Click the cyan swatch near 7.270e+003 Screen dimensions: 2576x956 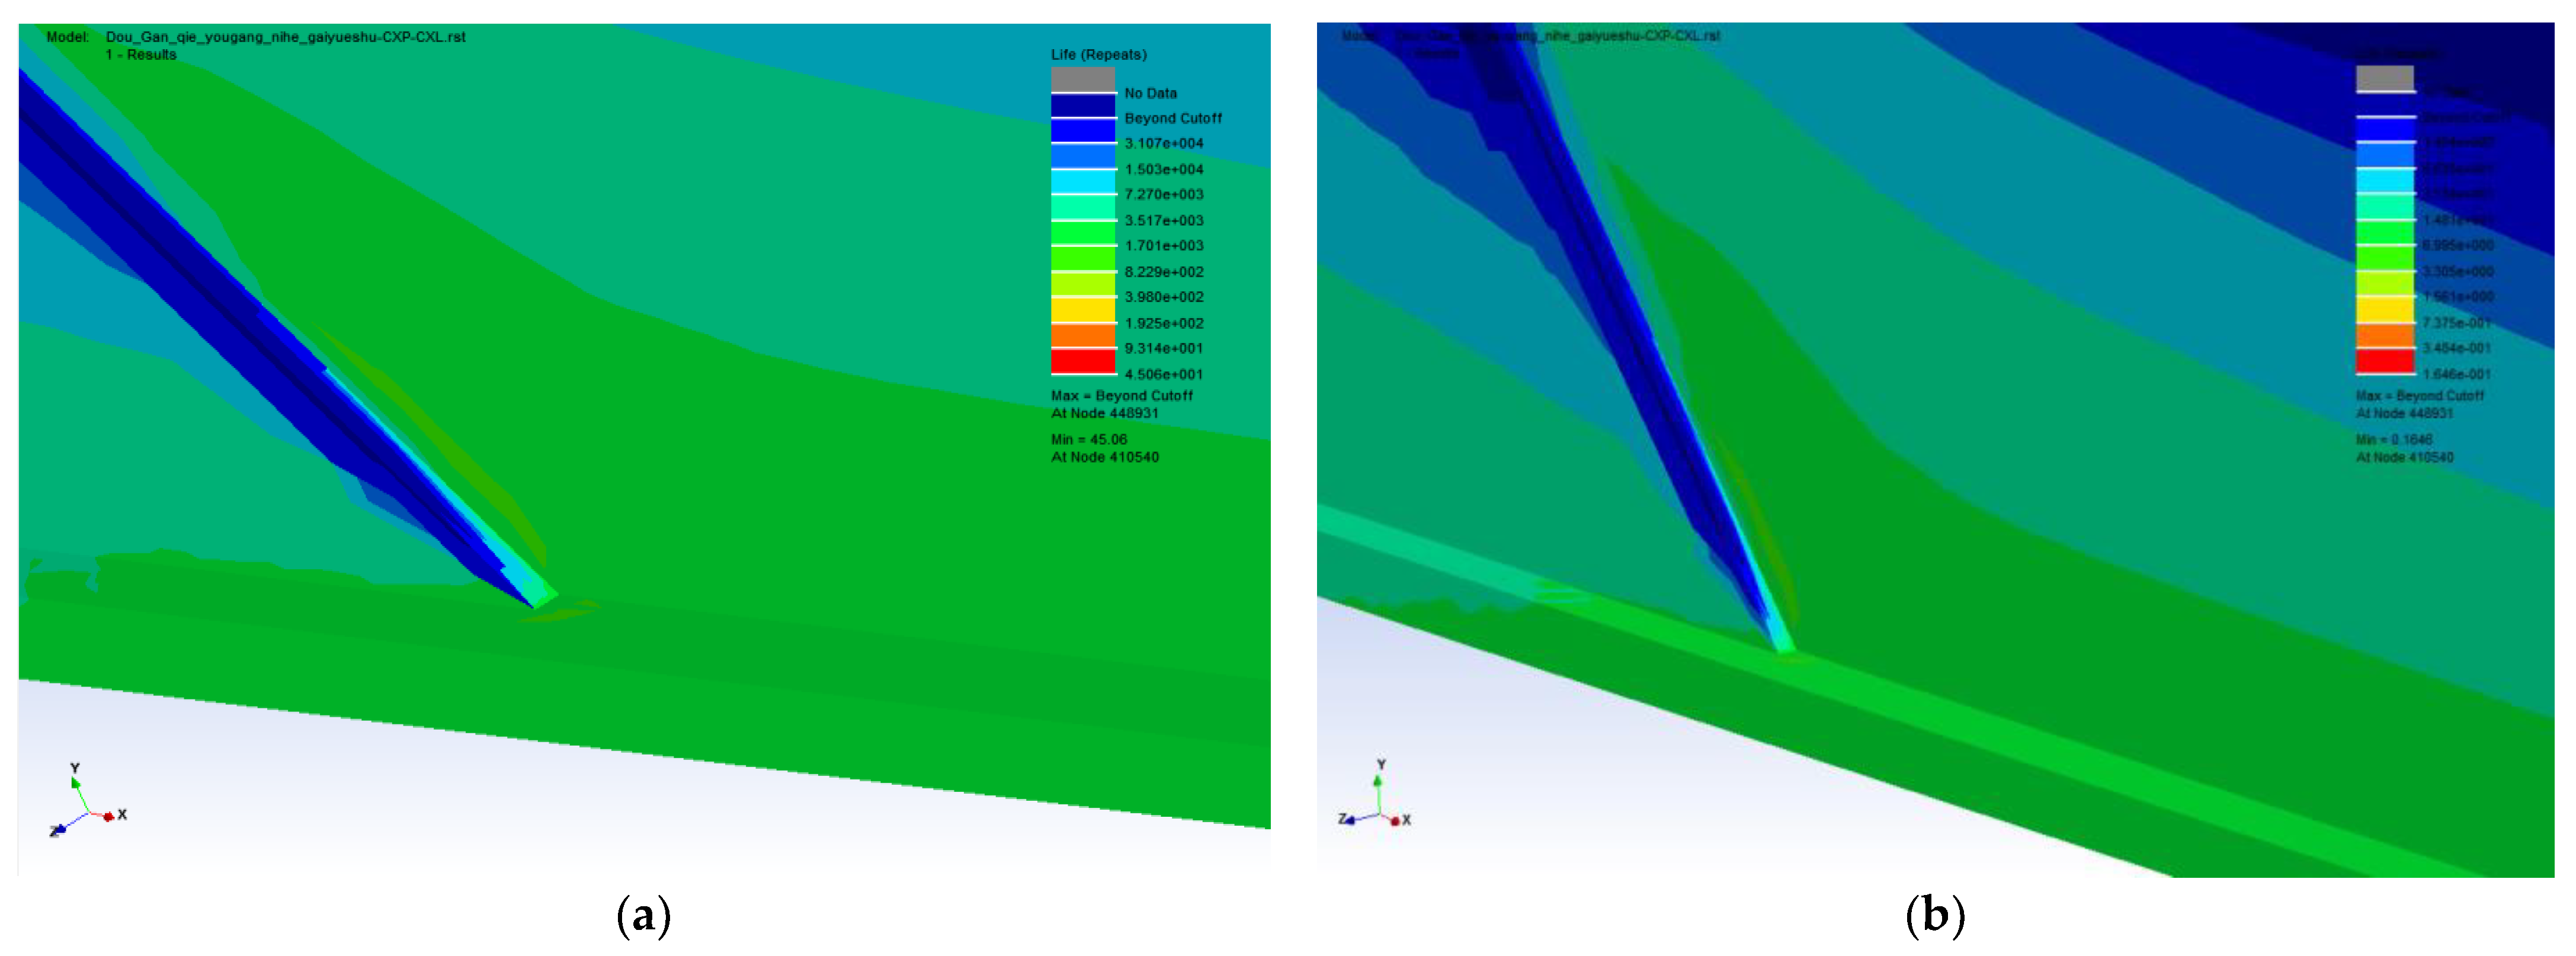coord(1082,182)
